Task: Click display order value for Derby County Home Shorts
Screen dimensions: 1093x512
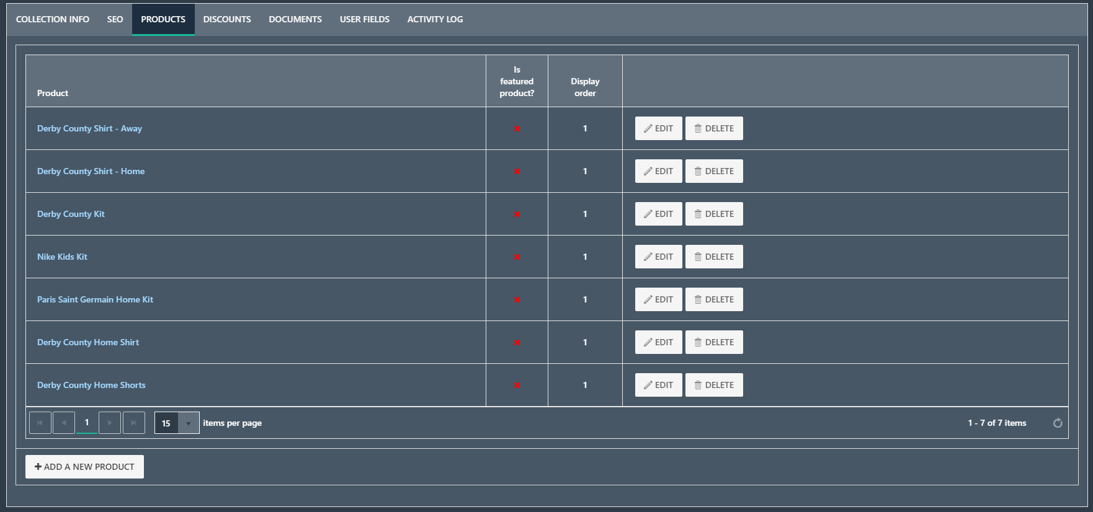Action: 585,385
